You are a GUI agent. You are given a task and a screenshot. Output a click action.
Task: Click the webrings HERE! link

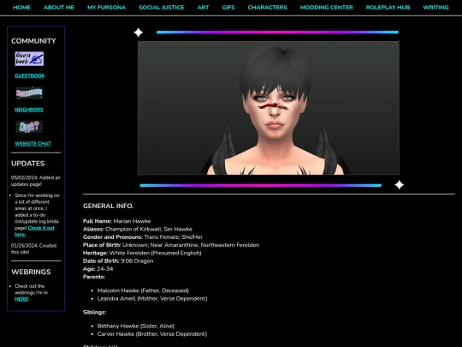(21, 299)
